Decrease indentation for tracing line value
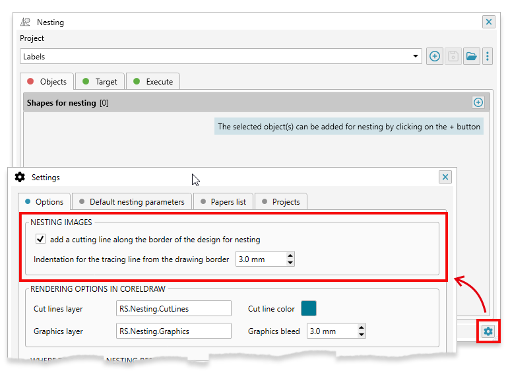508x371 pixels. (x=290, y=263)
